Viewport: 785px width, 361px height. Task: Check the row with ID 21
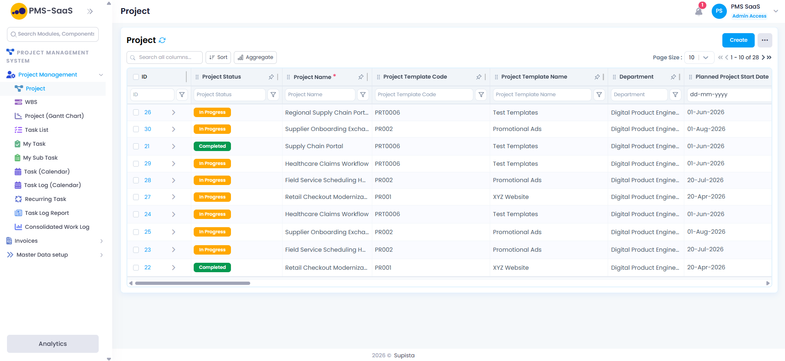[136, 146]
